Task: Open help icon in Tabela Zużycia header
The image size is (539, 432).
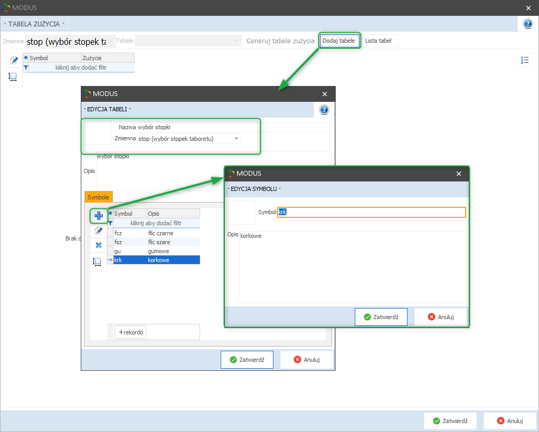Action: click(527, 24)
